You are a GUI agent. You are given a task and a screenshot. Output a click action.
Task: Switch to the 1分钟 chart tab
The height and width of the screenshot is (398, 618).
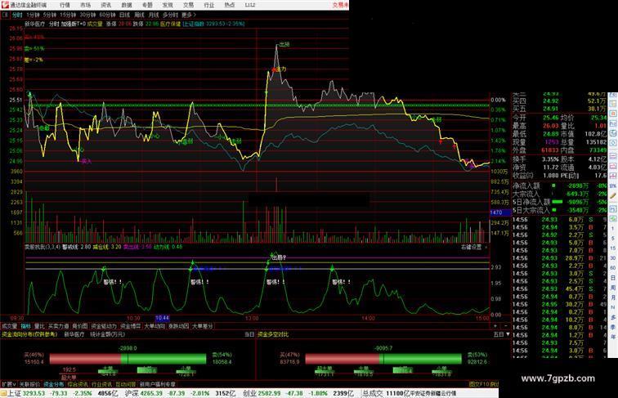33,15
